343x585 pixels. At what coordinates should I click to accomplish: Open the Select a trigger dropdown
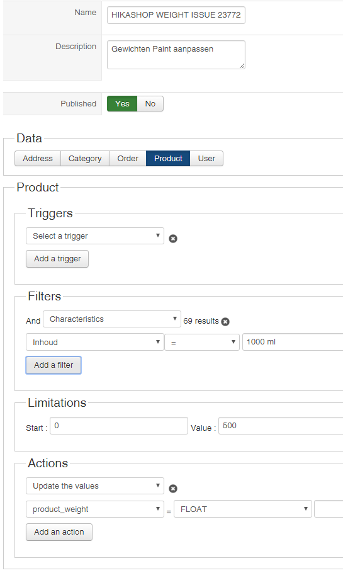pos(95,236)
